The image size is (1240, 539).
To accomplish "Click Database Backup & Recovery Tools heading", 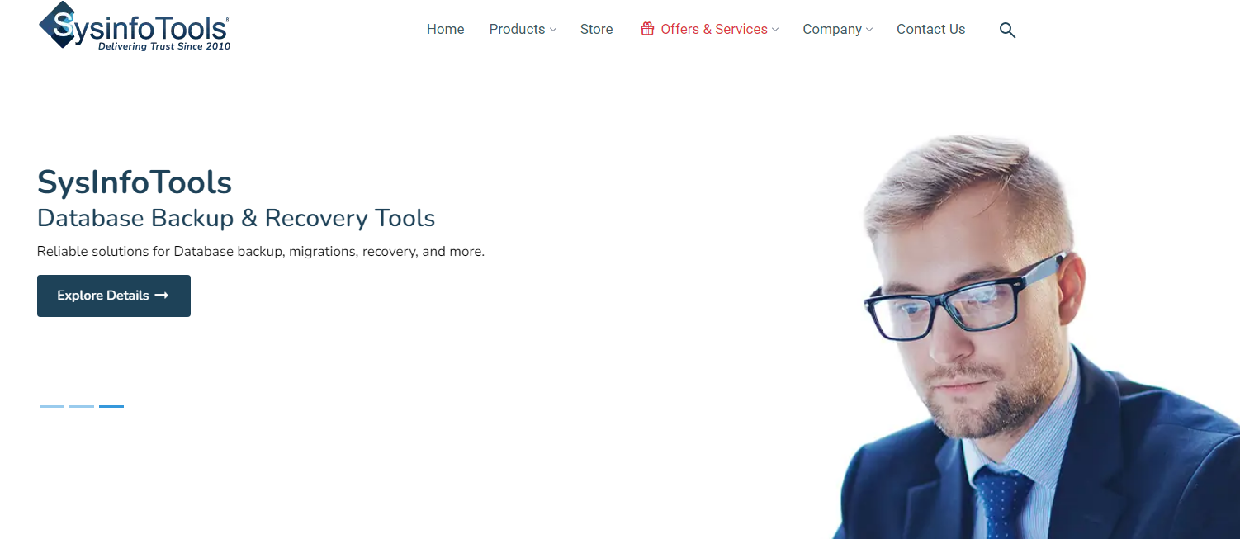I will 236,218.
